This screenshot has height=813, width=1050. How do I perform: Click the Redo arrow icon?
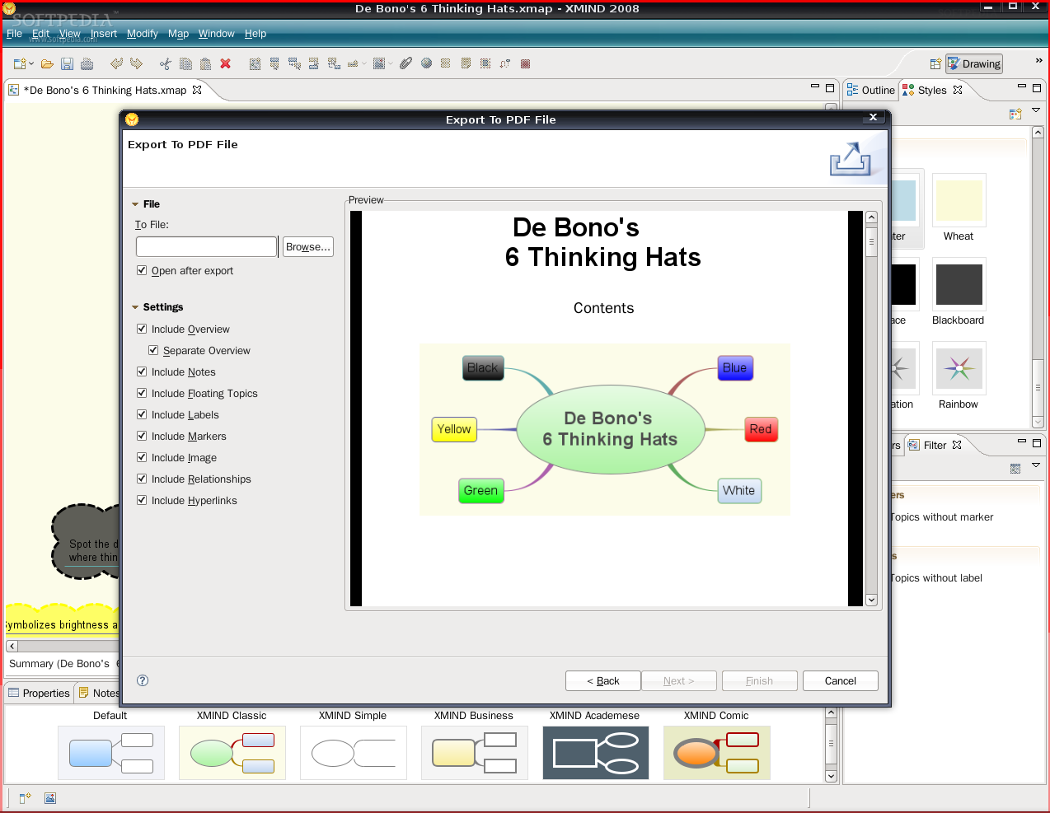coord(136,63)
